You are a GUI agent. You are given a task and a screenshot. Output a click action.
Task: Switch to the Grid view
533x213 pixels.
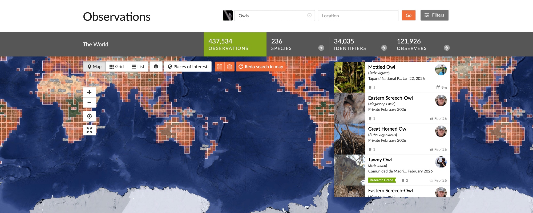pos(116,67)
